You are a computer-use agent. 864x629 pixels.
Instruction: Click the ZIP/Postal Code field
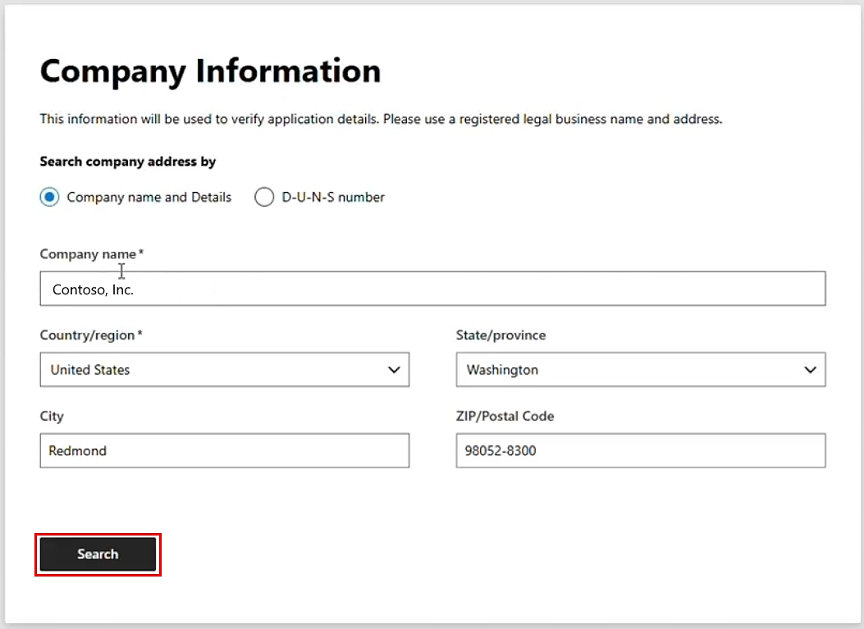[x=640, y=450]
